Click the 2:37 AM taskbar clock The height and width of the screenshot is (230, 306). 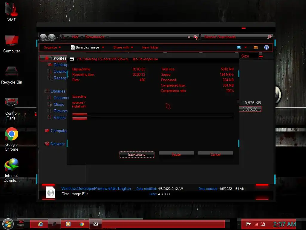(284, 224)
